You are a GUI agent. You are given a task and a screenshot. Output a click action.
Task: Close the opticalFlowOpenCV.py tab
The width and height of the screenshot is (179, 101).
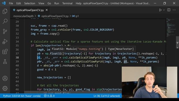(x=47, y=10)
